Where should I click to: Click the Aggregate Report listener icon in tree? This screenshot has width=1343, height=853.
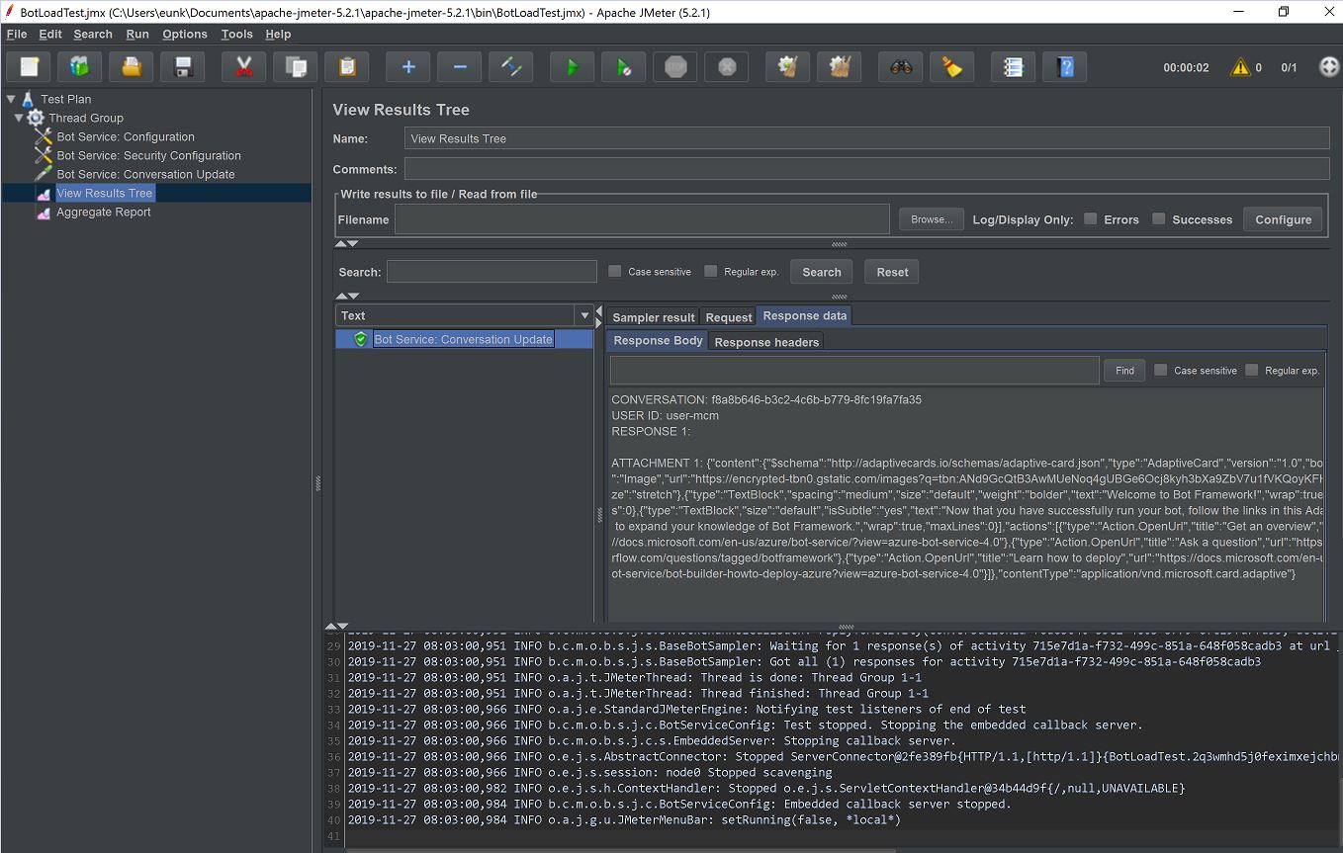click(x=43, y=213)
